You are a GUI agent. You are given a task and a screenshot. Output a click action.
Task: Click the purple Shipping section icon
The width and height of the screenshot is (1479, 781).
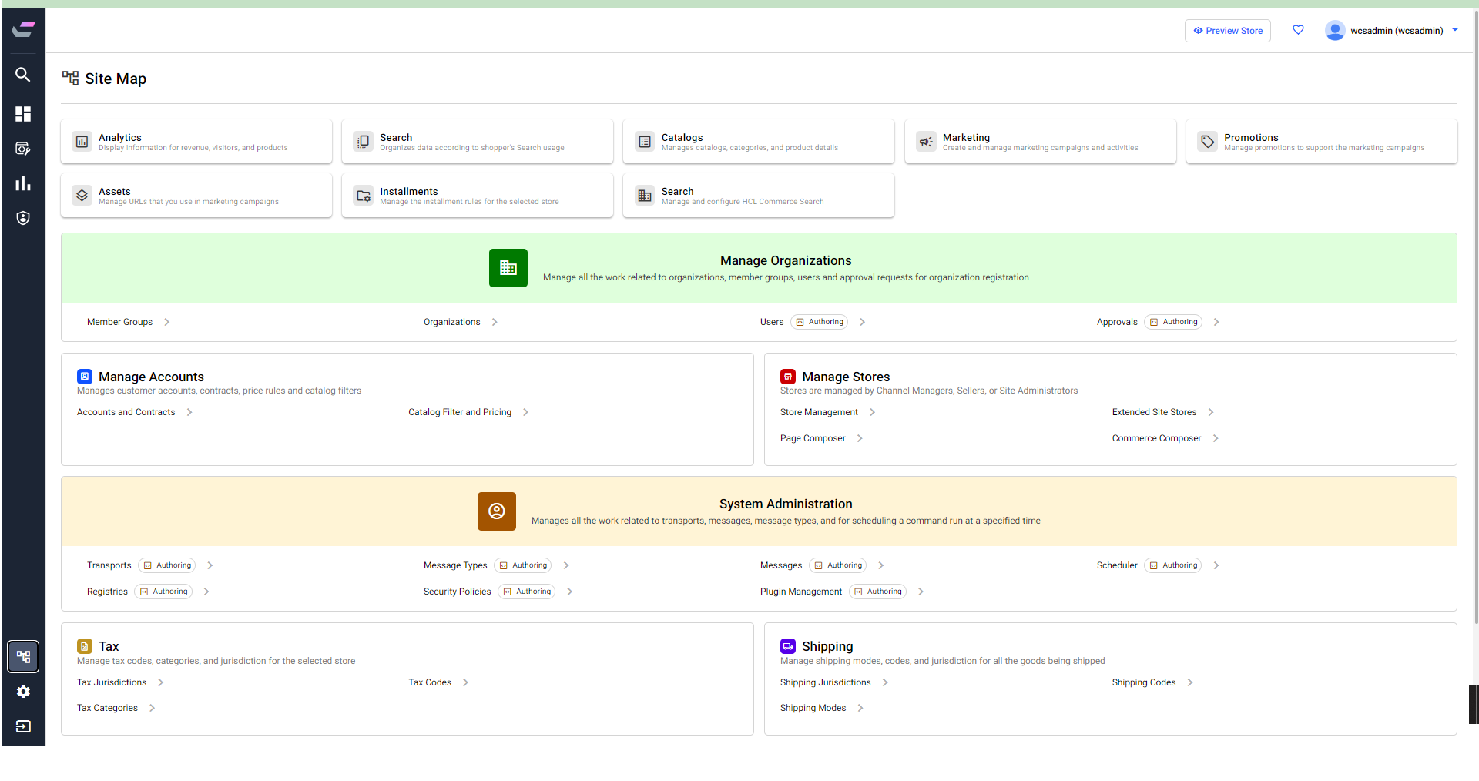click(x=788, y=646)
